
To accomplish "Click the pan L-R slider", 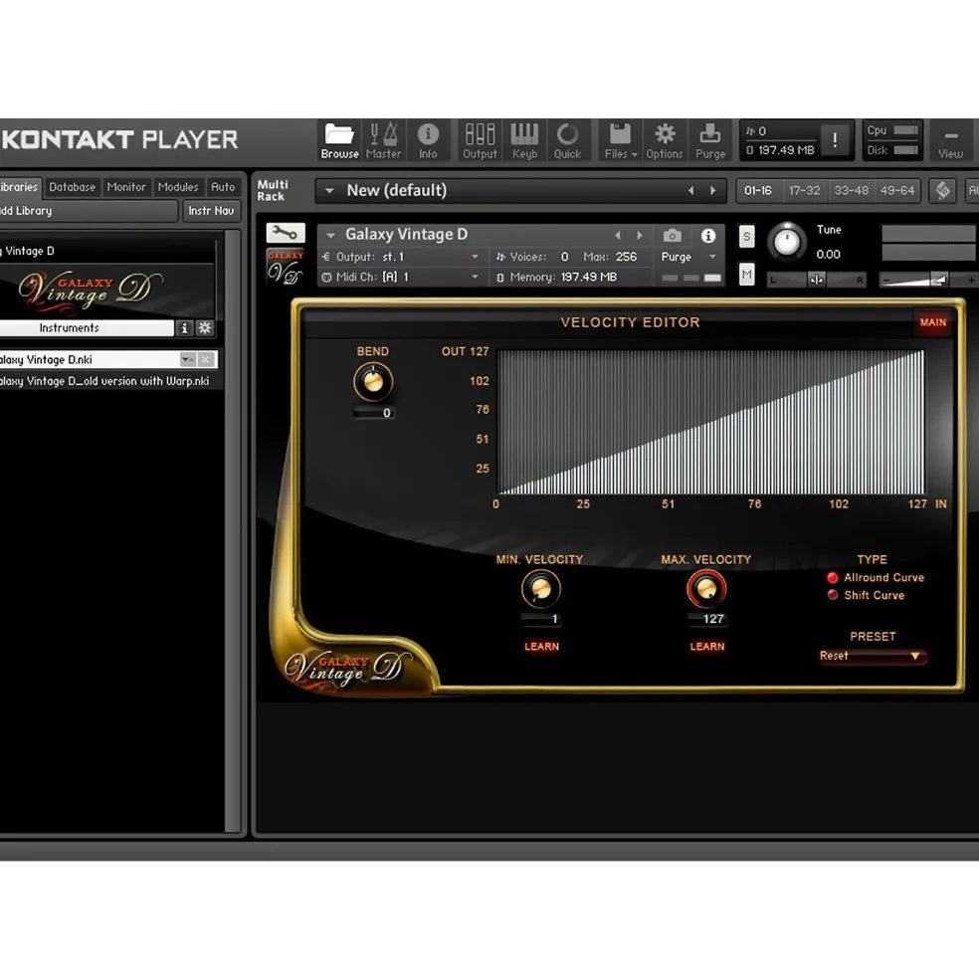I will (817, 280).
